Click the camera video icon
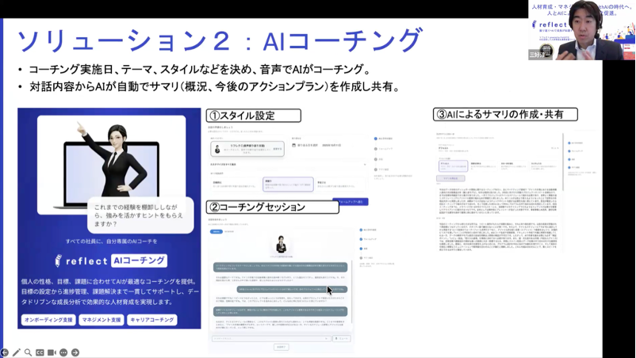Screen dimensions: 636x358 point(52,352)
